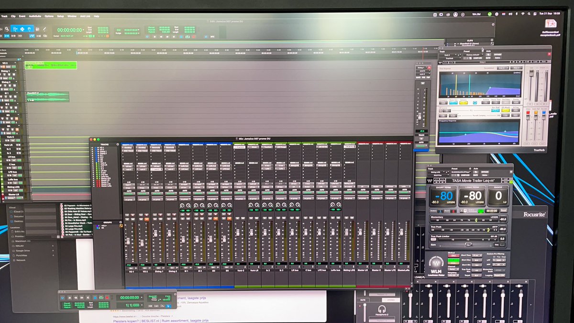574x323 pixels.
Task: Toggle Mute on M 3 mixer channel
Action: pyautogui.click(x=216, y=219)
